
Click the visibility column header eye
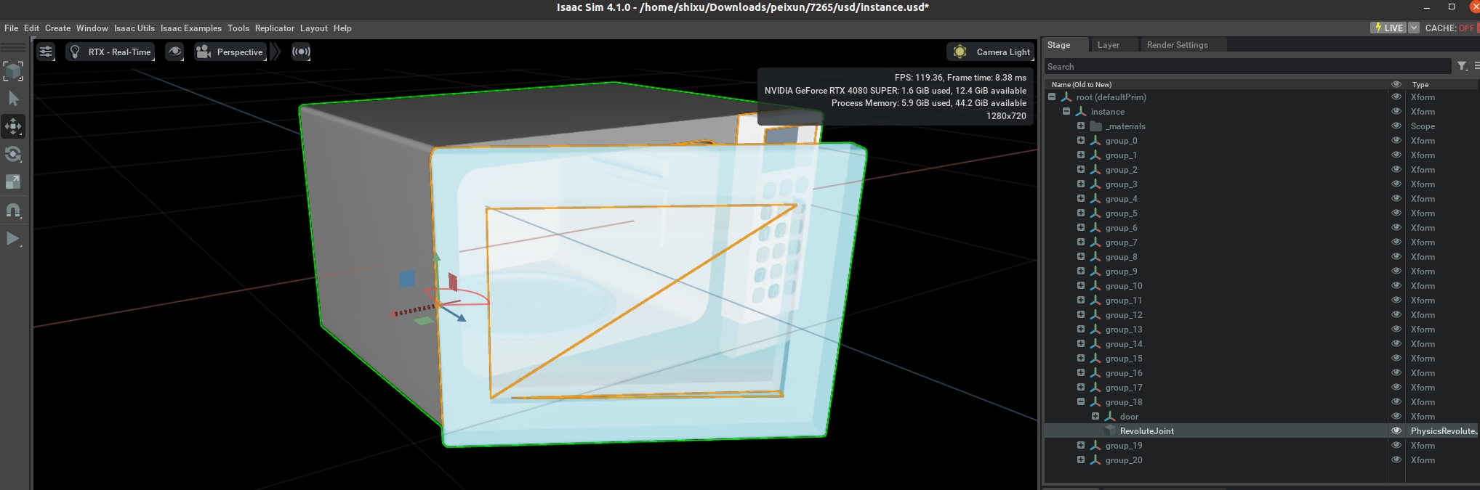coord(1396,84)
